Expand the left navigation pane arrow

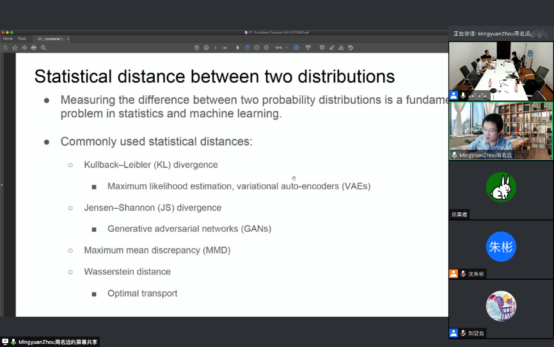(2, 185)
